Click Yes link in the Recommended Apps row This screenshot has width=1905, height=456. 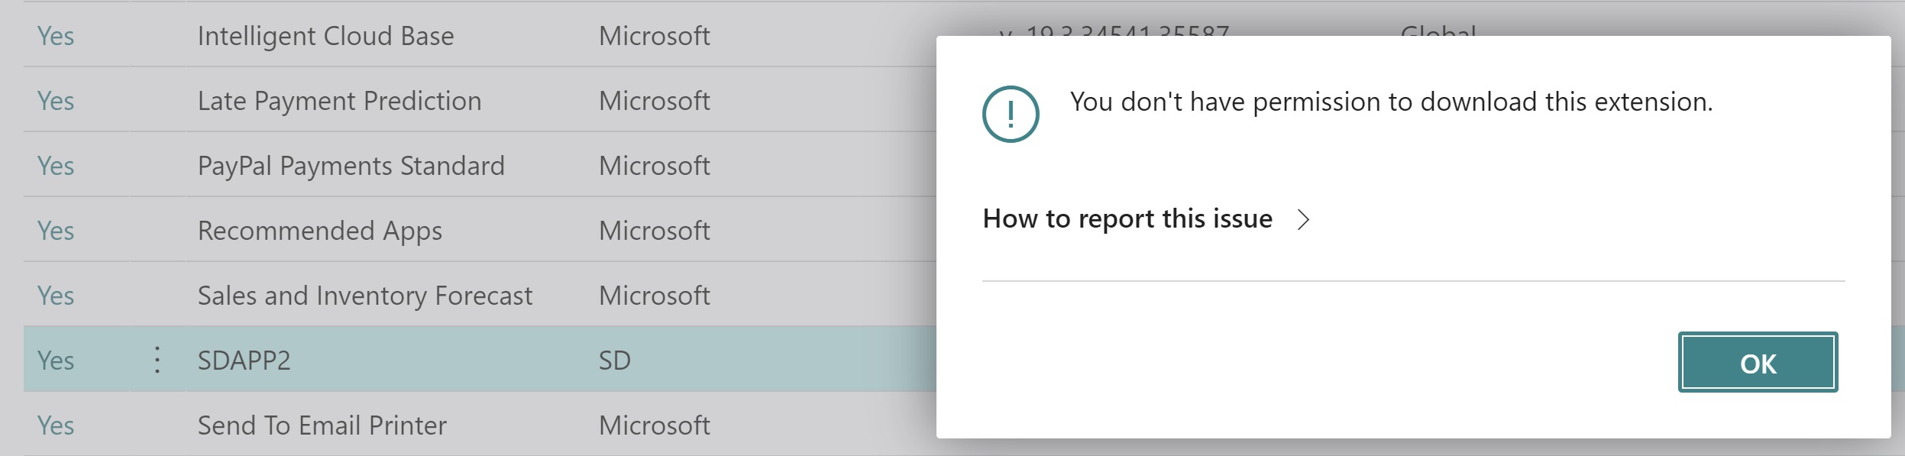[56, 231]
